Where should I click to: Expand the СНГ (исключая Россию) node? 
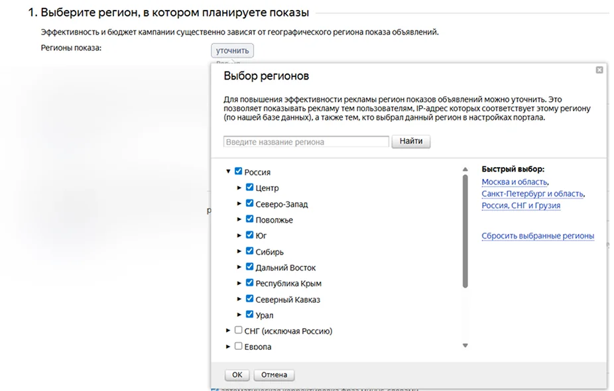(x=229, y=331)
